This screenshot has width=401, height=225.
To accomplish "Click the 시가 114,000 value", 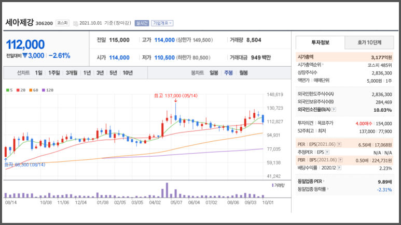I will (x=119, y=57).
